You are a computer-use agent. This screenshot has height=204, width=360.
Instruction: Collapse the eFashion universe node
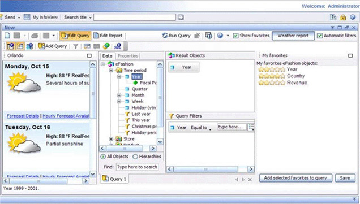tap(103, 64)
